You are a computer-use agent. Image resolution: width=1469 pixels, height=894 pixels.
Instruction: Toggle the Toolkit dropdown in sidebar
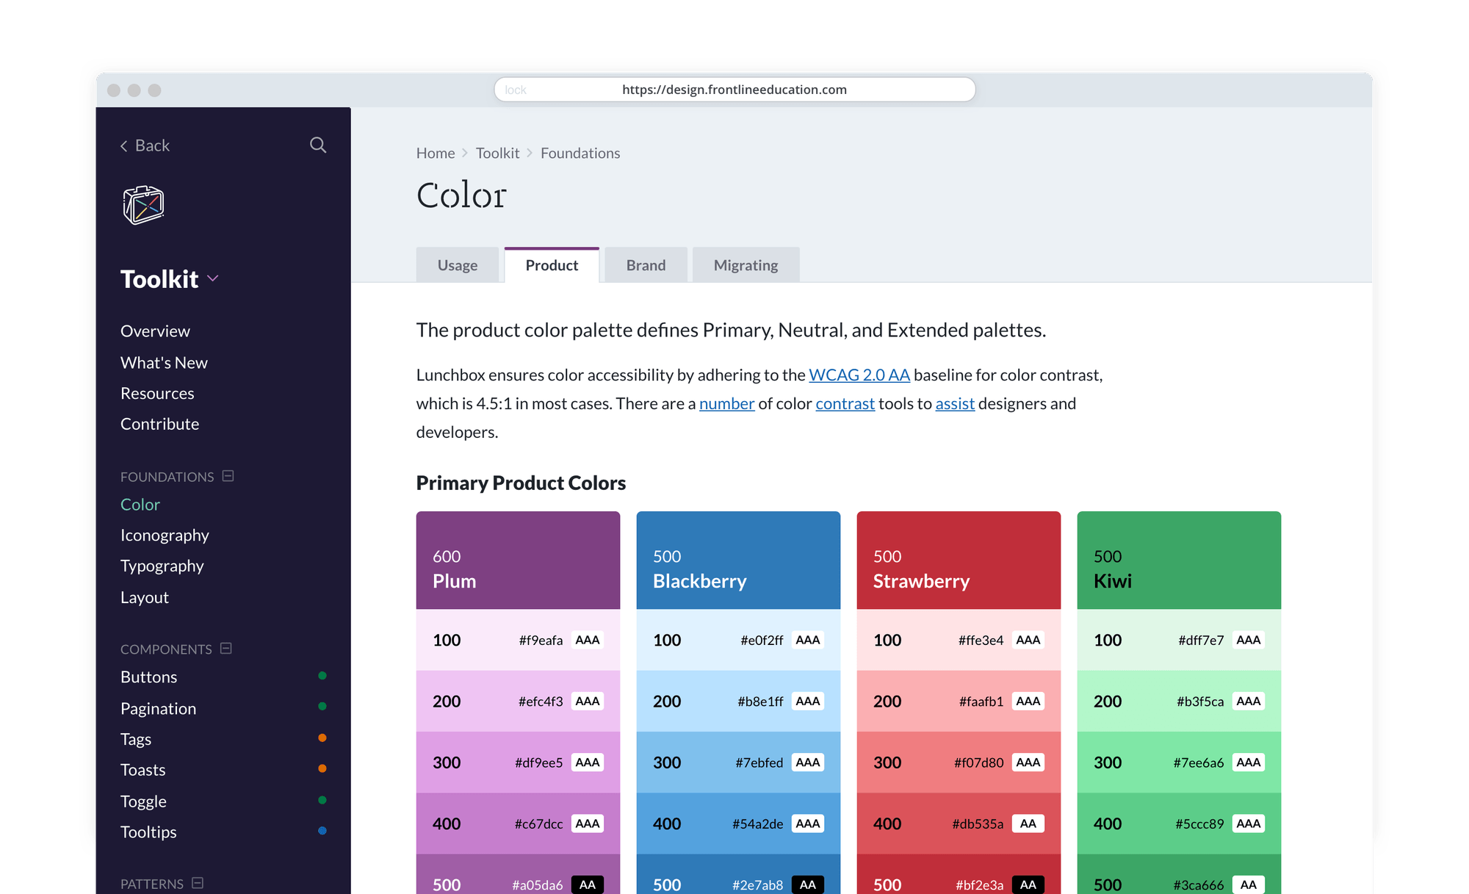[215, 277]
